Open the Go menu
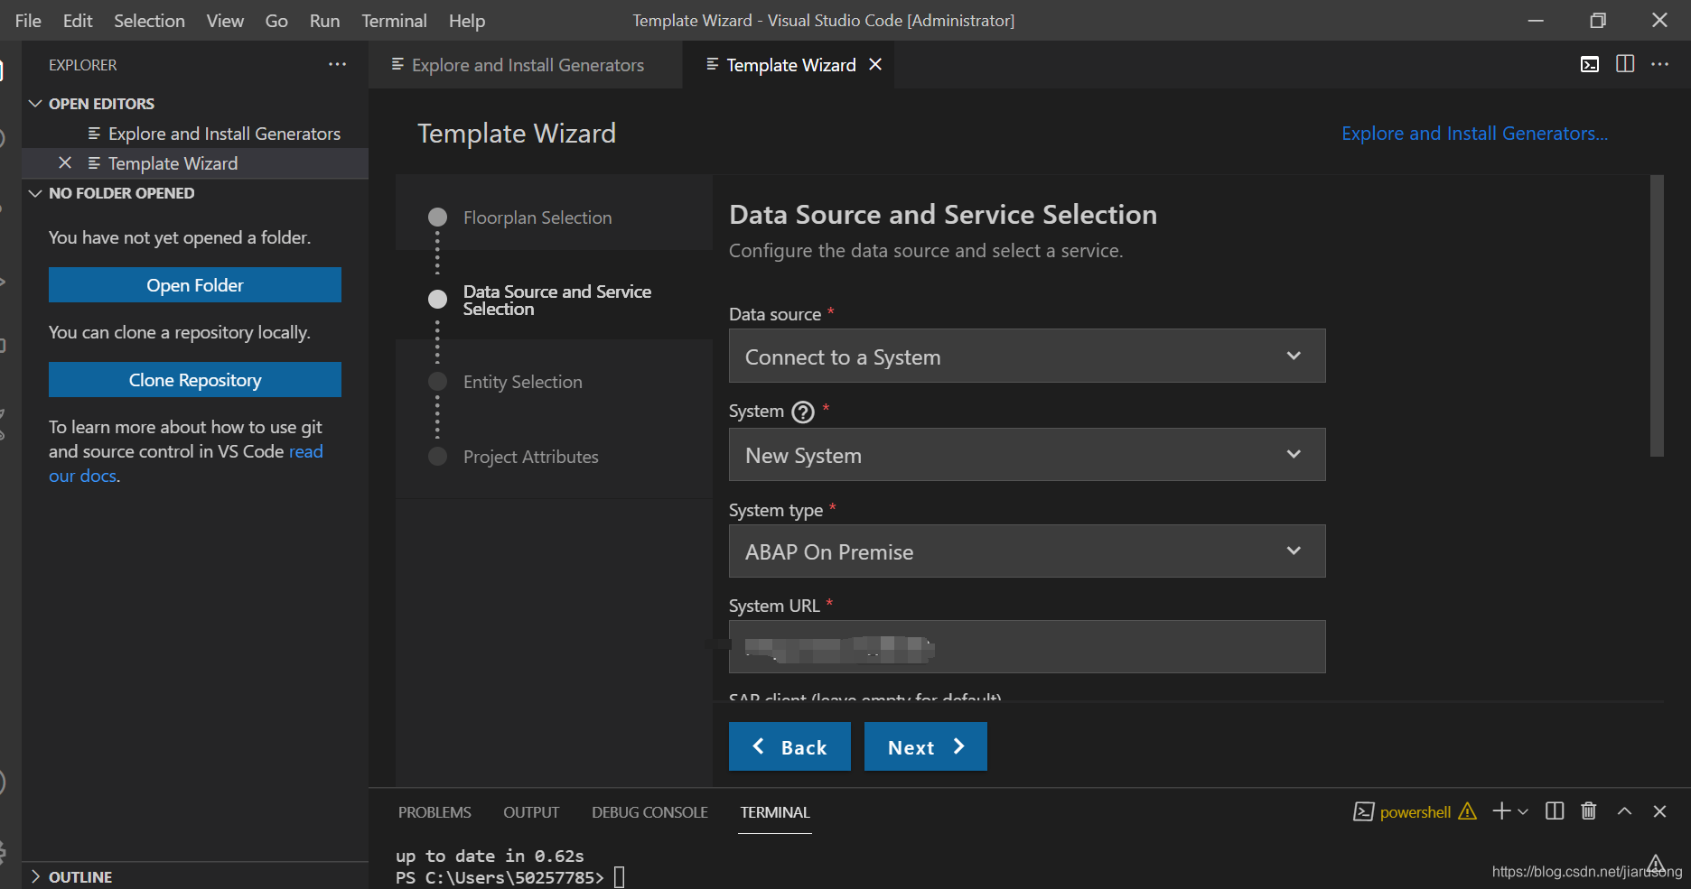This screenshot has width=1691, height=889. click(276, 20)
